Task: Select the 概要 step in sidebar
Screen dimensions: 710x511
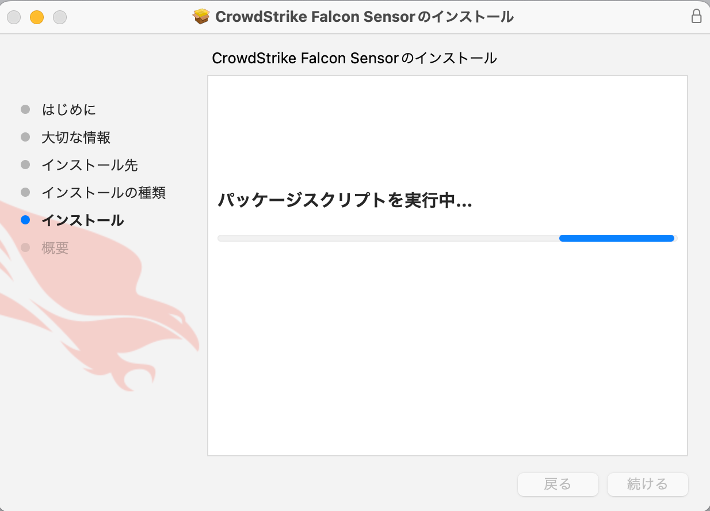Action: (x=56, y=247)
